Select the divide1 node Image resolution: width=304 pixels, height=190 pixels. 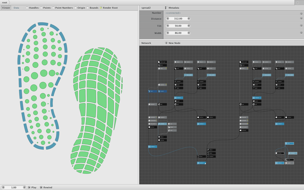(172, 127)
